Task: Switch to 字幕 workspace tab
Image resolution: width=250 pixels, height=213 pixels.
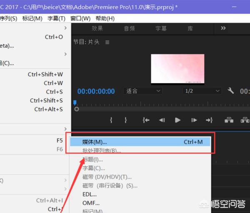Action: [161, 28]
